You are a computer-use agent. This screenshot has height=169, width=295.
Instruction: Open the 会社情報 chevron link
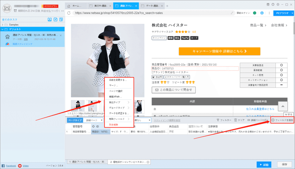(279, 25)
